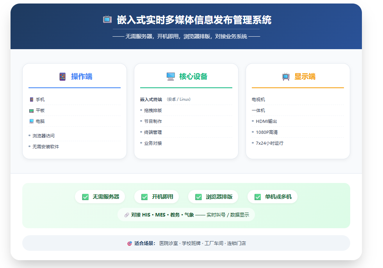This screenshot has width=383, height=268.
Task: Click the 操作端 card heading
Action: click(x=82, y=76)
